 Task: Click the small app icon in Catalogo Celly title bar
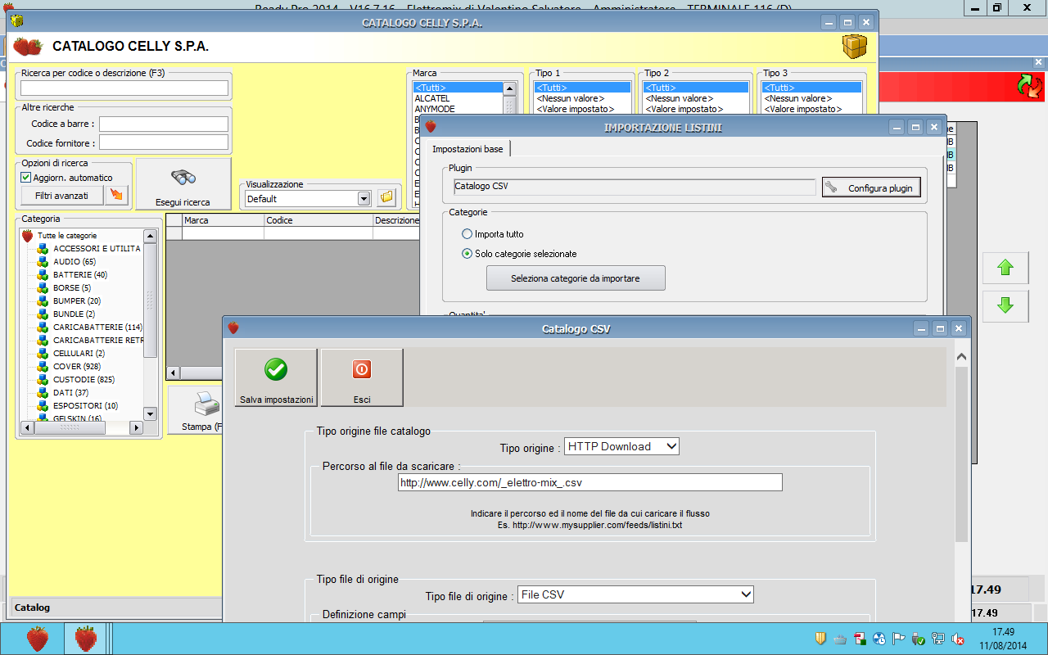(x=17, y=22)
